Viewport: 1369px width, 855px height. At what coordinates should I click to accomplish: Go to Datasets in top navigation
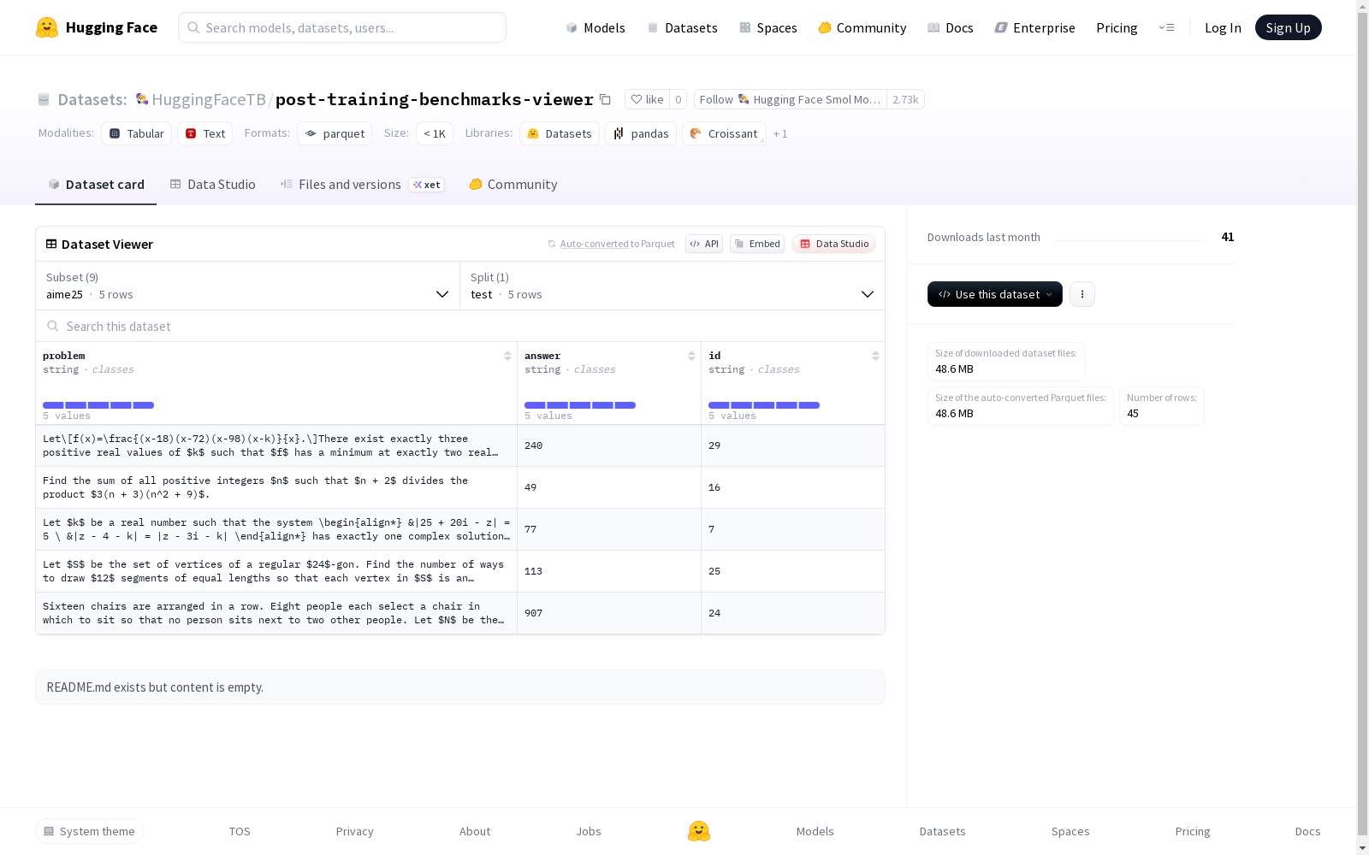point(682,27)
